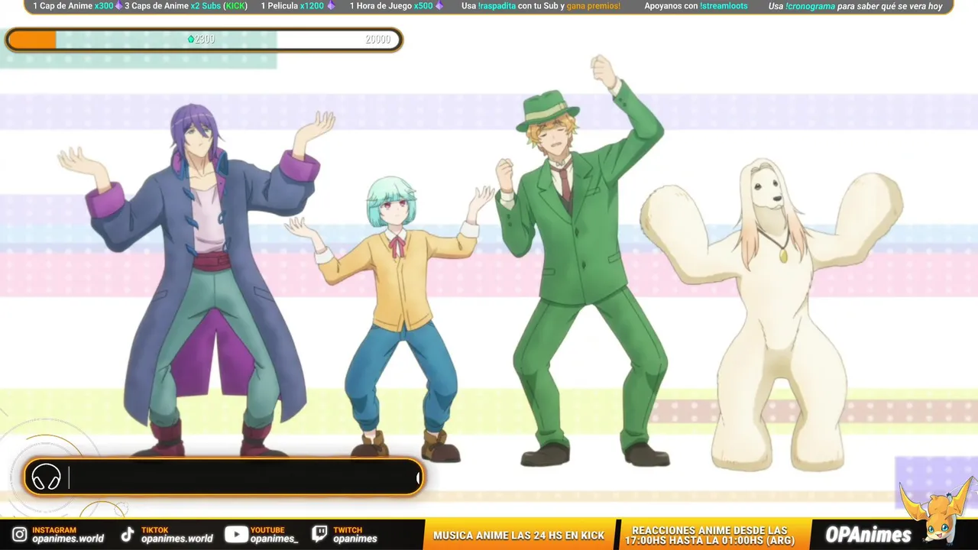This screenshot has width=978, height=550.
Task: Select '3 Caps de Anime x2 Subs (KICK)'
Action: click(x=186, y=6)
